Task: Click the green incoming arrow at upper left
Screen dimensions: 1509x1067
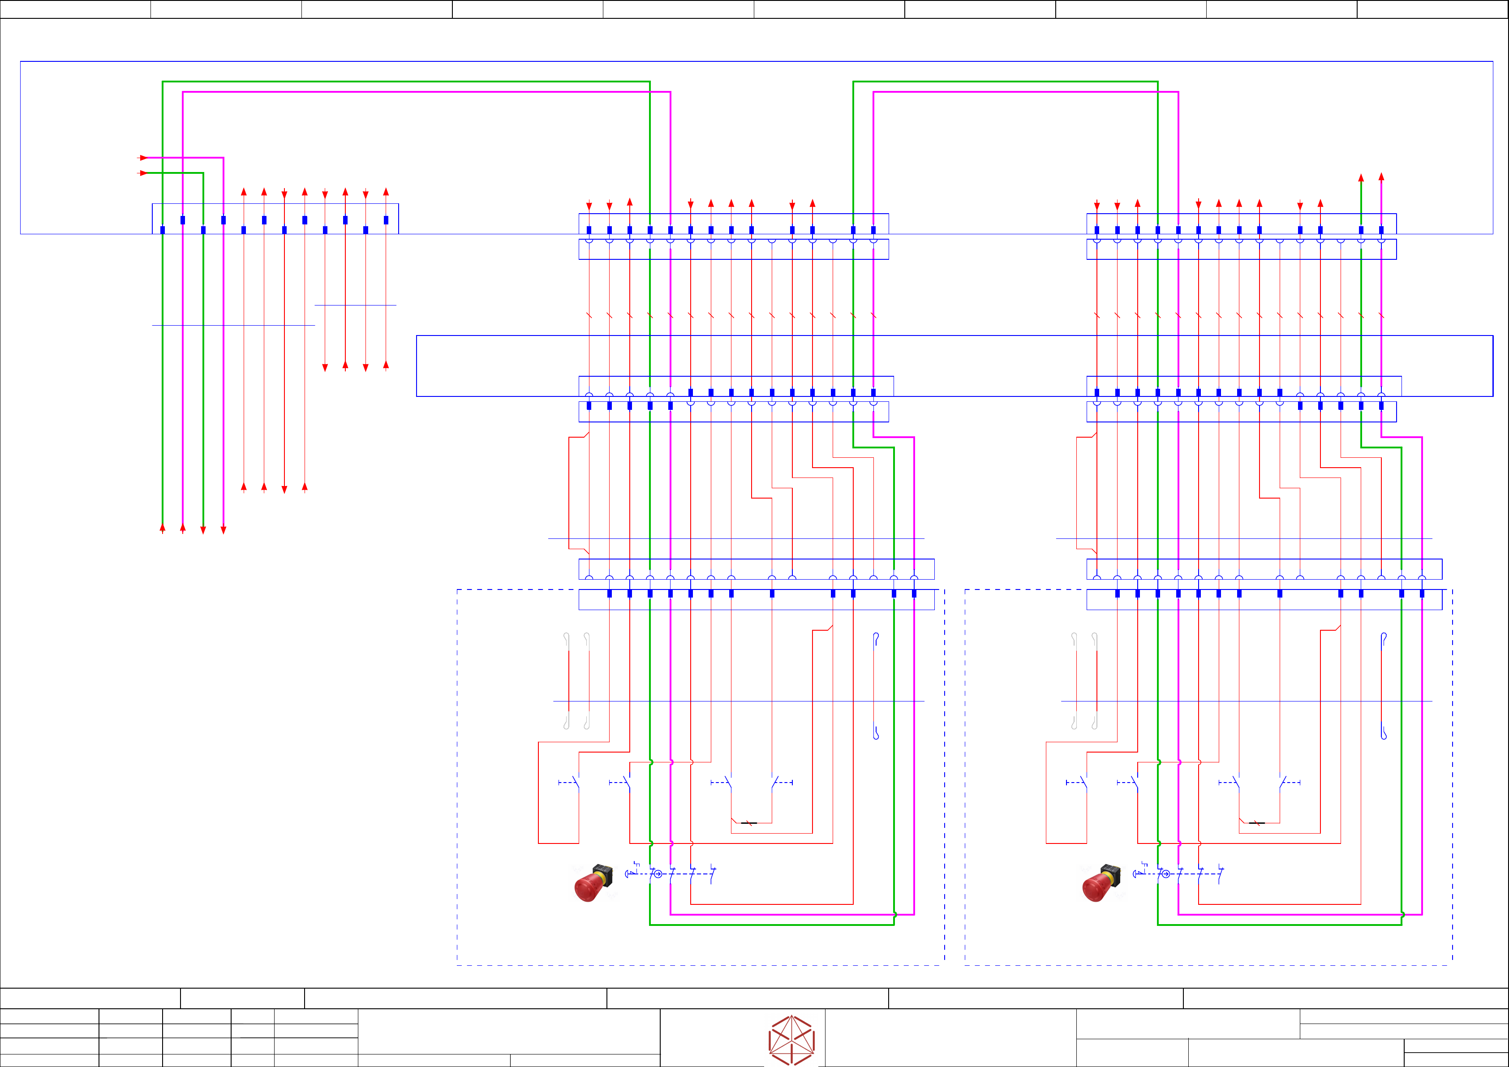Action: (142, 173)
